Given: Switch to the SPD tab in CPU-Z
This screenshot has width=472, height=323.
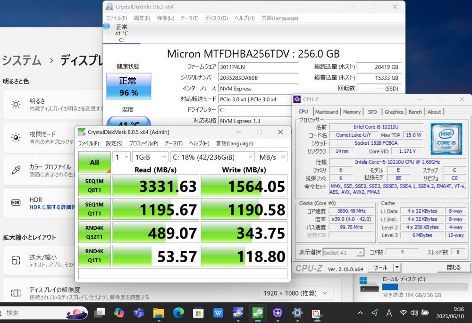Looking at the screenshot, I should click(x=372, y=112).
